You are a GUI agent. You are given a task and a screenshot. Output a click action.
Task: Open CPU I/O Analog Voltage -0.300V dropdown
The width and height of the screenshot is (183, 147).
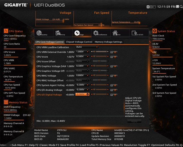click(82, 90)
